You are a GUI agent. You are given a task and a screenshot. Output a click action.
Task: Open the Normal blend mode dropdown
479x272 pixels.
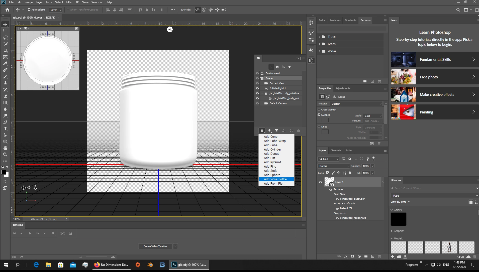pyautogui.click(x=333, y=166)
